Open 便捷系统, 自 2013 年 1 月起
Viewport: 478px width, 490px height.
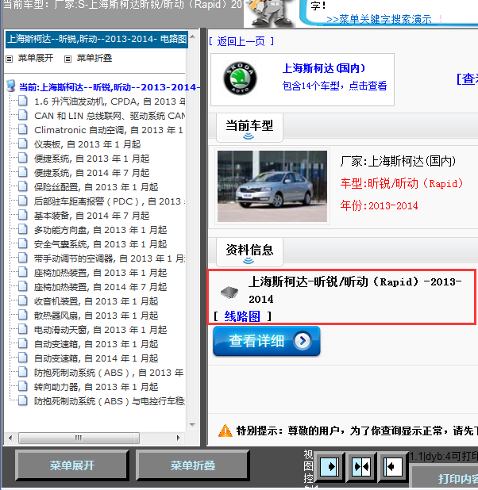pyautogui.click(x=92, y=159)
